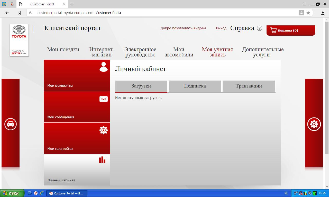The image size is (329, 197).
Task: Open the Корзина (0) cart button
Action: 291,31
